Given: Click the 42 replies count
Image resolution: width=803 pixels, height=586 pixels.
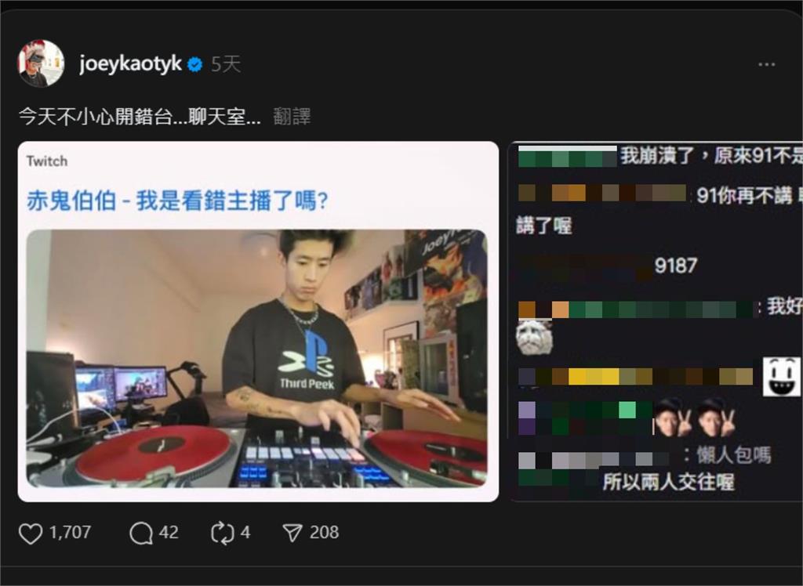Looking at the screenshot, I should pyautogui.click(x=169, y=533).
